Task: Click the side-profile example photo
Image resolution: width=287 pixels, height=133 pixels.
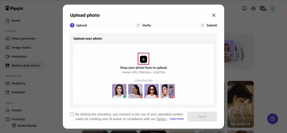Action: pyautogui.click(x=135, y=91)
